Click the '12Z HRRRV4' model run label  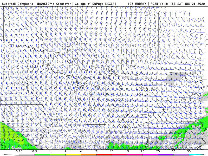(137, 4)
